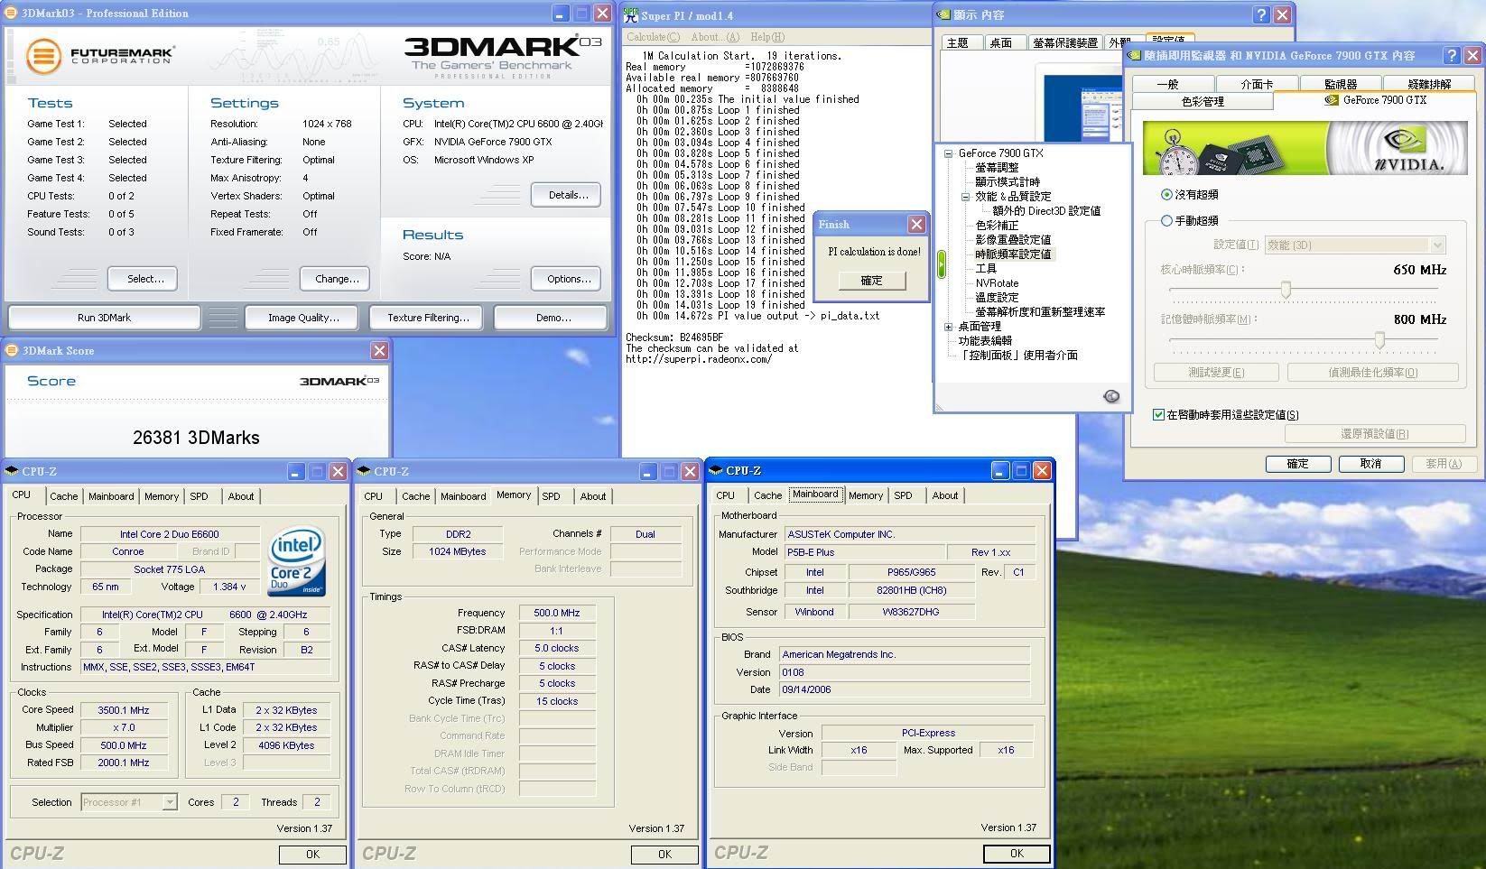Open the 設定值 效能 (3D) dropdown
Screen dimensions: 1486x869
1438,245
